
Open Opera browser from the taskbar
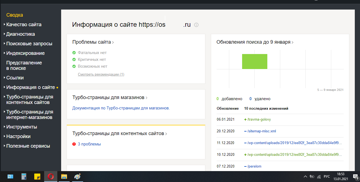[51, 177]
